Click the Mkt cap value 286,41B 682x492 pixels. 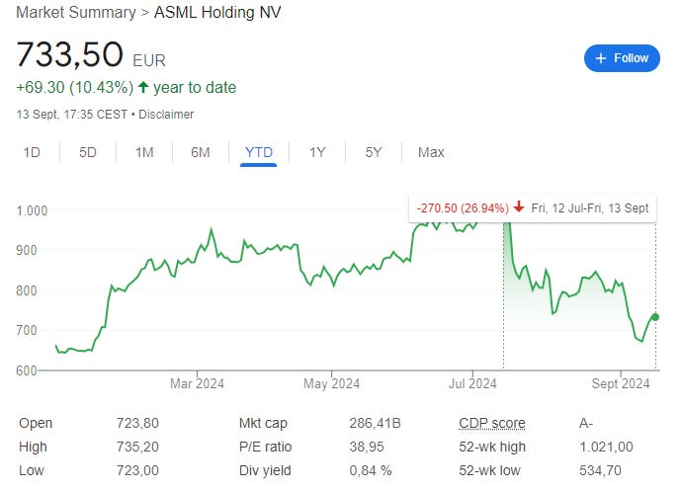click(x=375, y=423)
